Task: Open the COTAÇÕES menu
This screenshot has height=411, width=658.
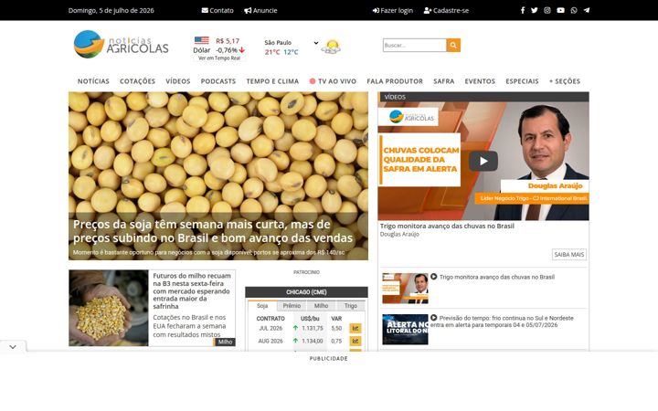Action: click(137, 81)
